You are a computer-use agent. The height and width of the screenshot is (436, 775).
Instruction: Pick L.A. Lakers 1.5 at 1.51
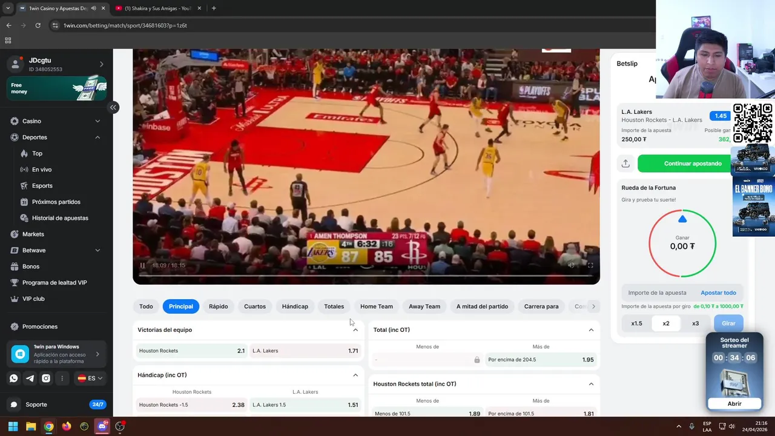tap(305, 405)
